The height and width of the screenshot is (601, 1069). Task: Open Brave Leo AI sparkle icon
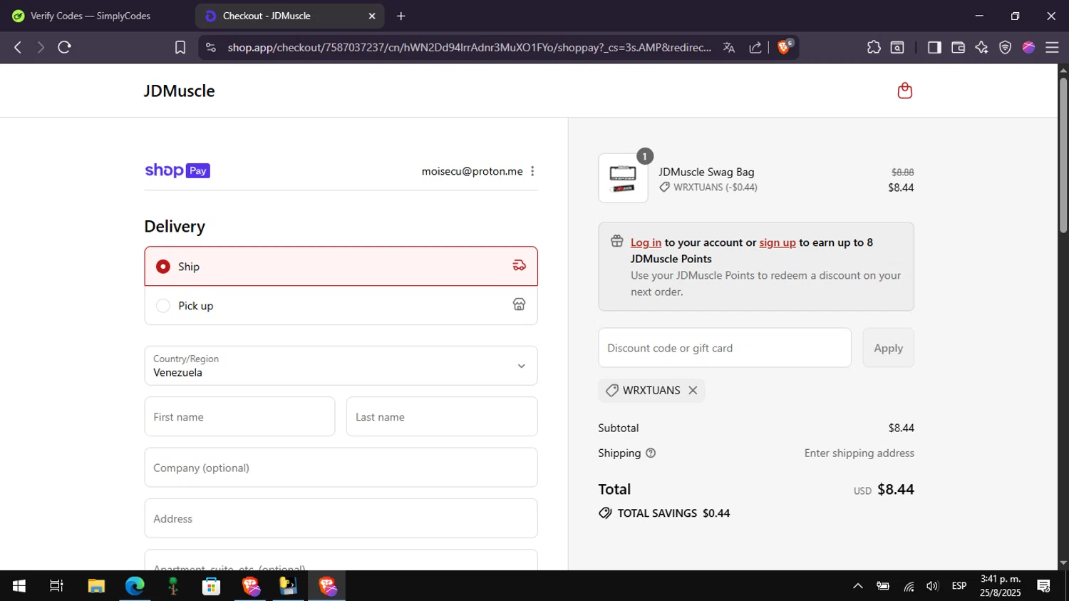[x=981, y=47]
